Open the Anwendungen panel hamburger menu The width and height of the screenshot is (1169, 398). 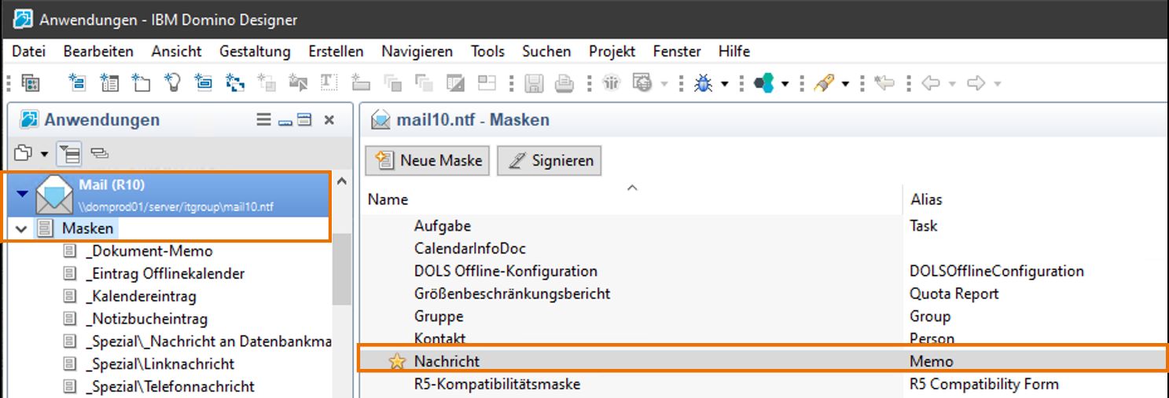[264, 120]
